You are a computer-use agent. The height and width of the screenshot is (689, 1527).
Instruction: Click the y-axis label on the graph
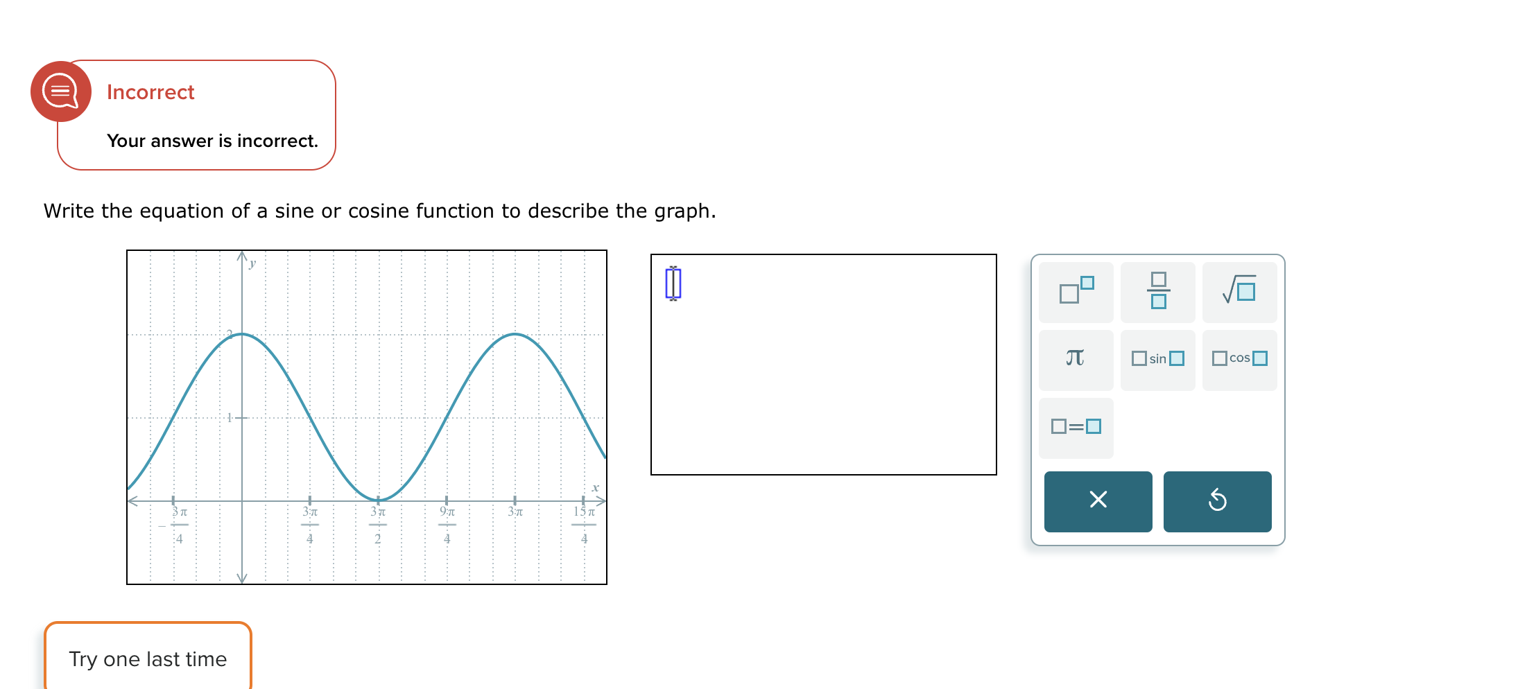pos(252,263)
